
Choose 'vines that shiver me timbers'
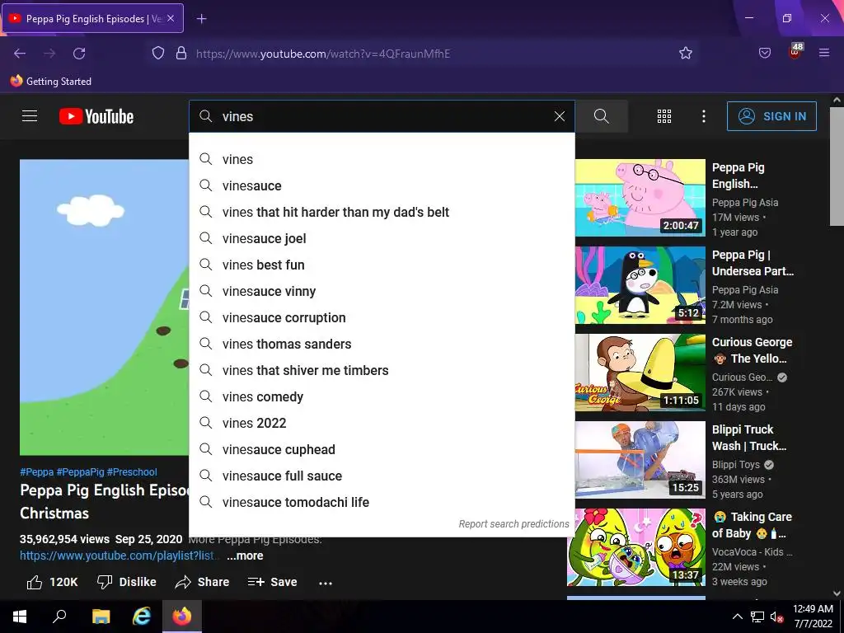coord(382,370)
